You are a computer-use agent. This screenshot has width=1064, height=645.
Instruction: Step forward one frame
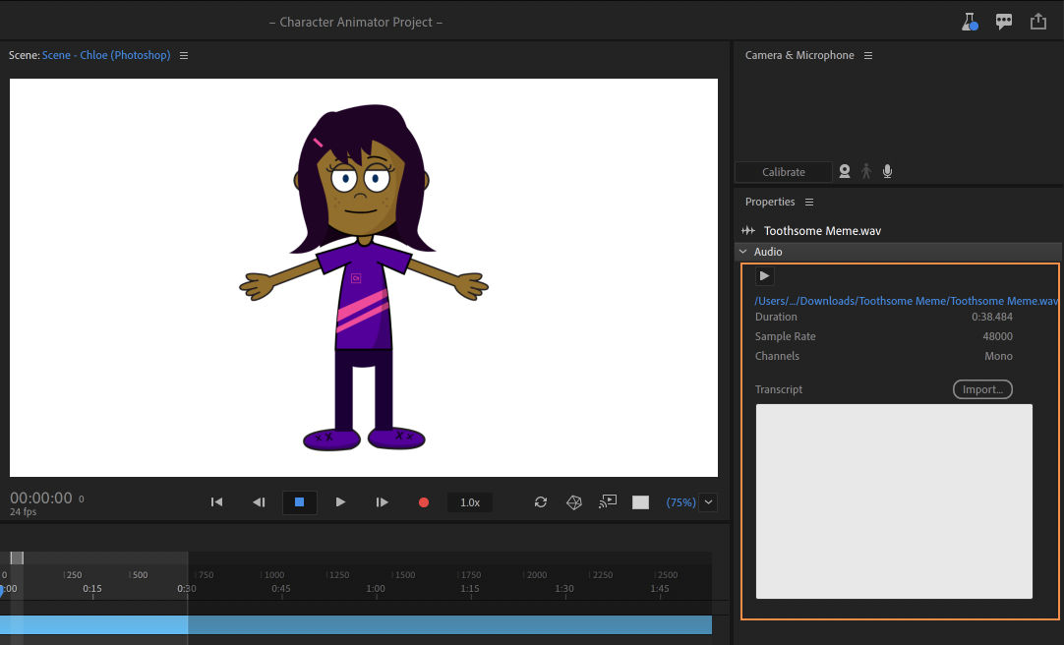click(382, 502)
